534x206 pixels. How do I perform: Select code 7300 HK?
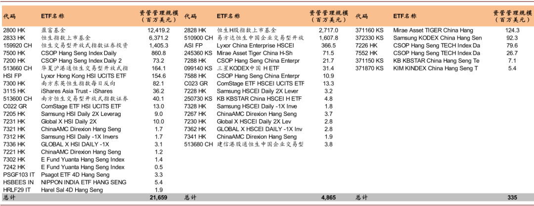[x=14, y=83]
